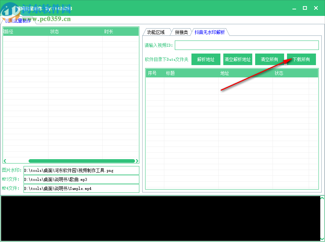Click the 状态 column header in parse table
This screenshot has width=325, height=242.
[291, 73]
